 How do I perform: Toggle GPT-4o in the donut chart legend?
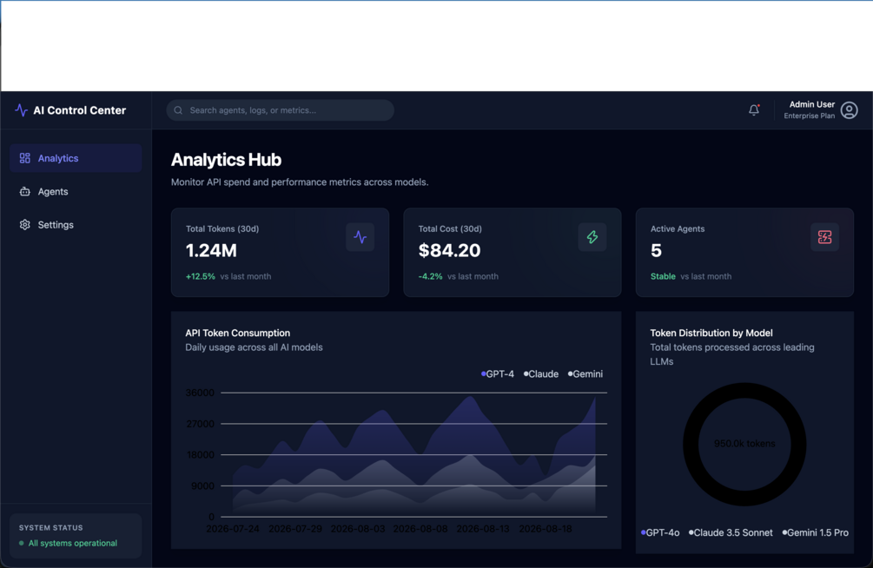point(660,533)
